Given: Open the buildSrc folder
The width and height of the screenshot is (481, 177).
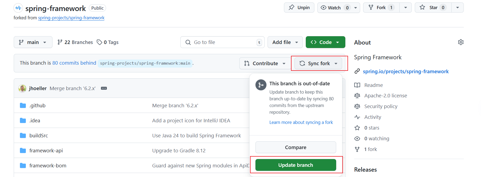Looking at the screenshot, I should [x=38, y=135].
